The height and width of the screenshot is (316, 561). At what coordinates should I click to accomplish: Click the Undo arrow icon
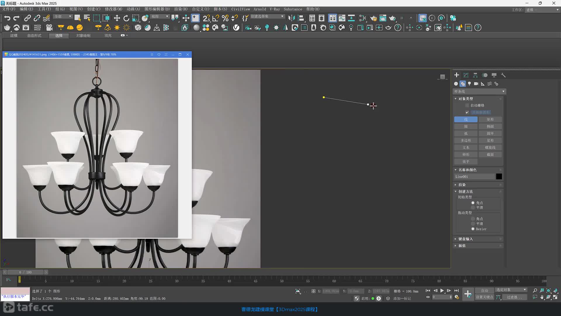(x=7, y=18)
